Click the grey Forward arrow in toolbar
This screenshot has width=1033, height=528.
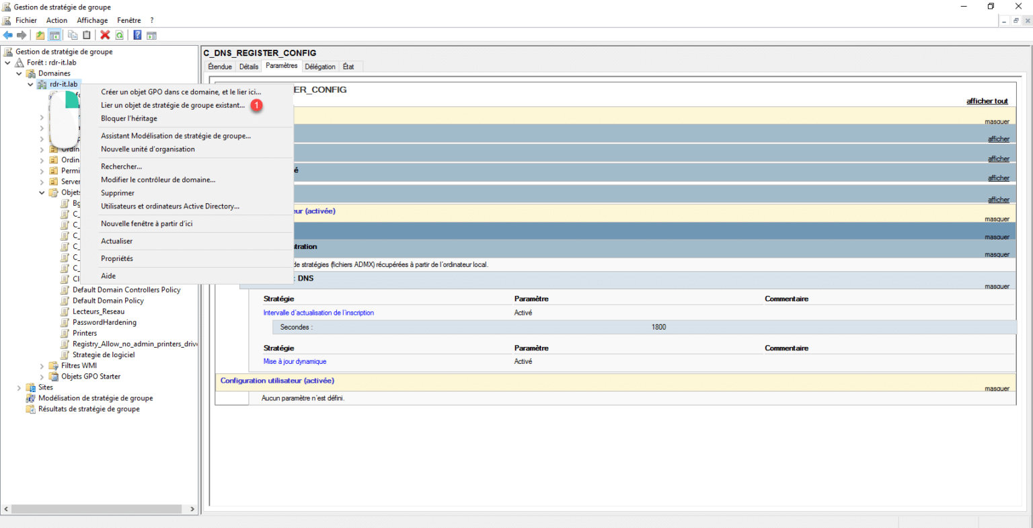pyautogui.click(x=22, y=35)
